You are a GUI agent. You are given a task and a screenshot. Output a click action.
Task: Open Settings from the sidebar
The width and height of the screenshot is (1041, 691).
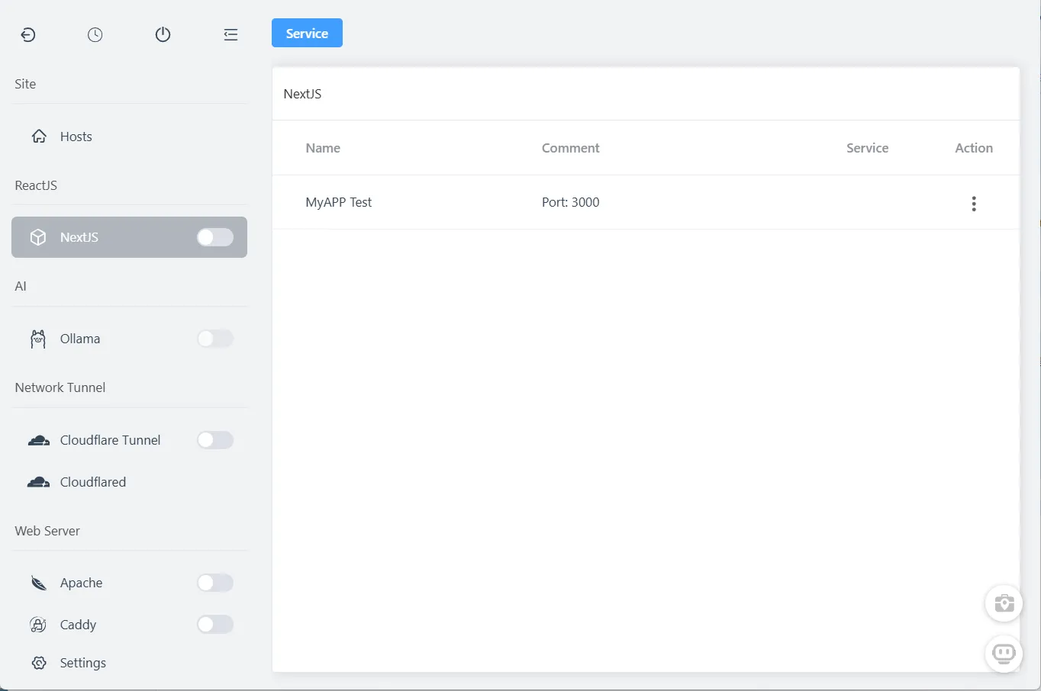click(82, 663)
